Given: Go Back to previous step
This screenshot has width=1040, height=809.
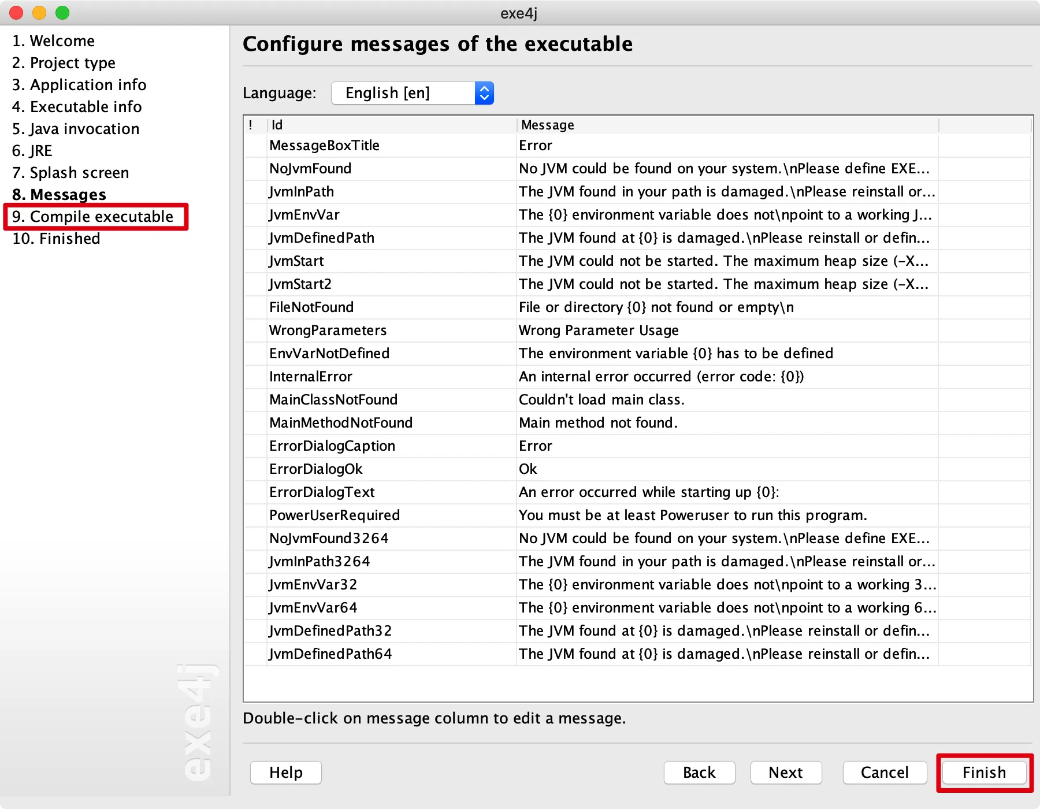Looking at the screenshot, I should [x=699, y=773].
